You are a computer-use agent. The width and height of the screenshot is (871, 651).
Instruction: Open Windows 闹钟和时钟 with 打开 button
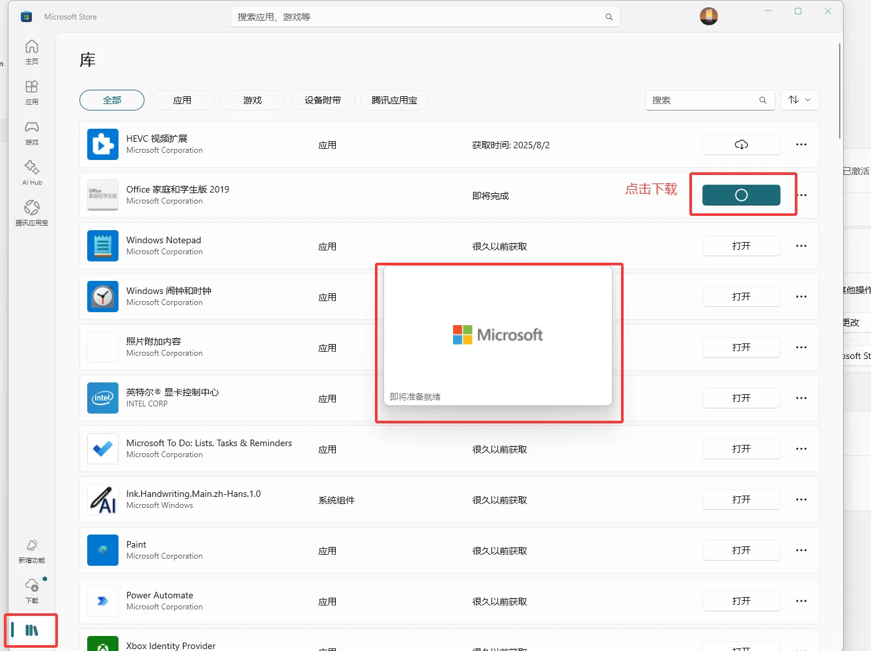point(741,297)
